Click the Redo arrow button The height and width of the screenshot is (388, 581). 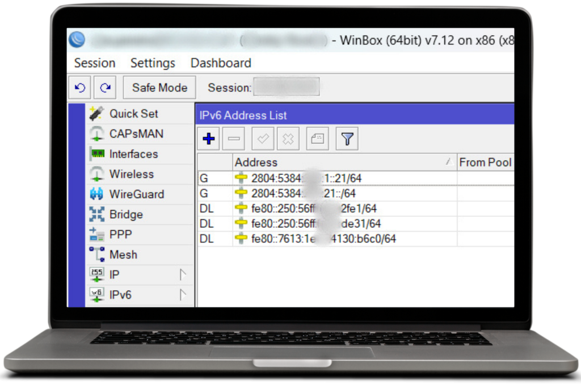[105, 87]
